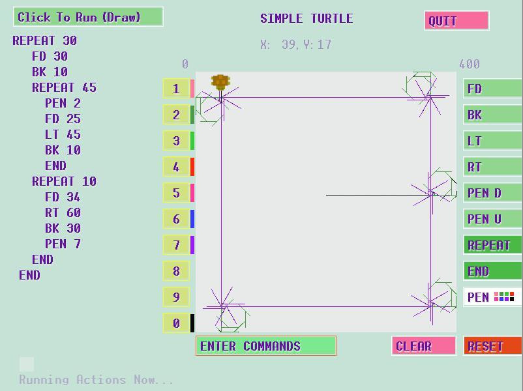The image size is (523, 391).
Task: Pick number key 8
Action: [x=176, y=270]
